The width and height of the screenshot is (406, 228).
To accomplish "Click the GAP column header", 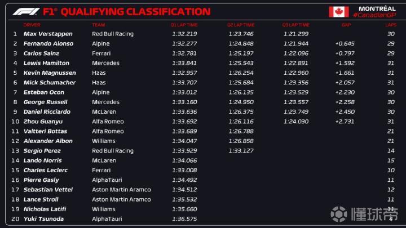I will pyautogui.click(x=346, y=25).
